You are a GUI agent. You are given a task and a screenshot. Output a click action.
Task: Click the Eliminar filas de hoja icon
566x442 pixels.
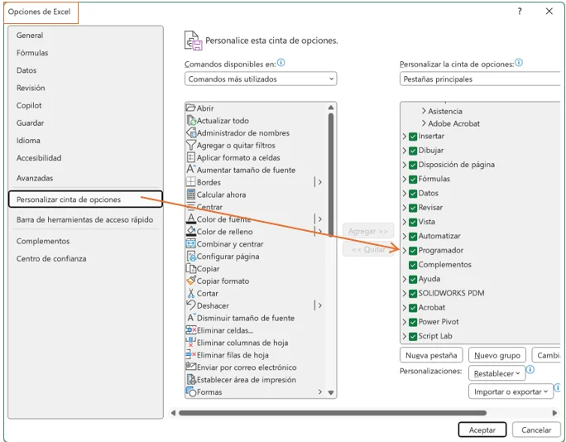coord(190,354)
